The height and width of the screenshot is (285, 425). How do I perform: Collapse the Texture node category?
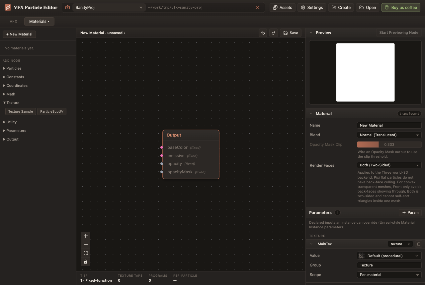pyautogui.click(x=11, y=103)
